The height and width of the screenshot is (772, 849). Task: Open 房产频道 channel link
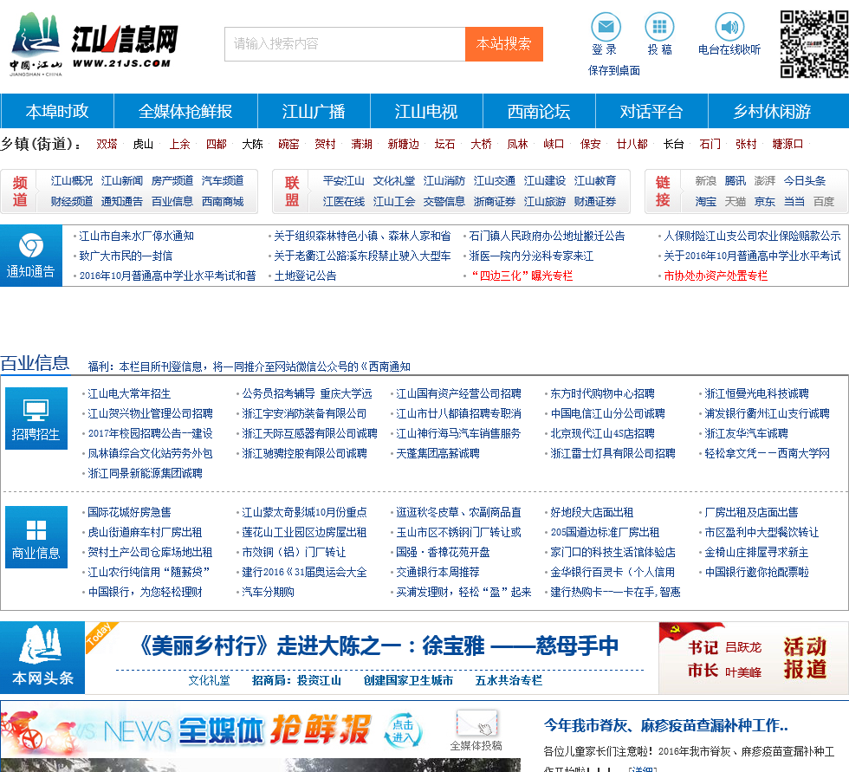(172, 181)
